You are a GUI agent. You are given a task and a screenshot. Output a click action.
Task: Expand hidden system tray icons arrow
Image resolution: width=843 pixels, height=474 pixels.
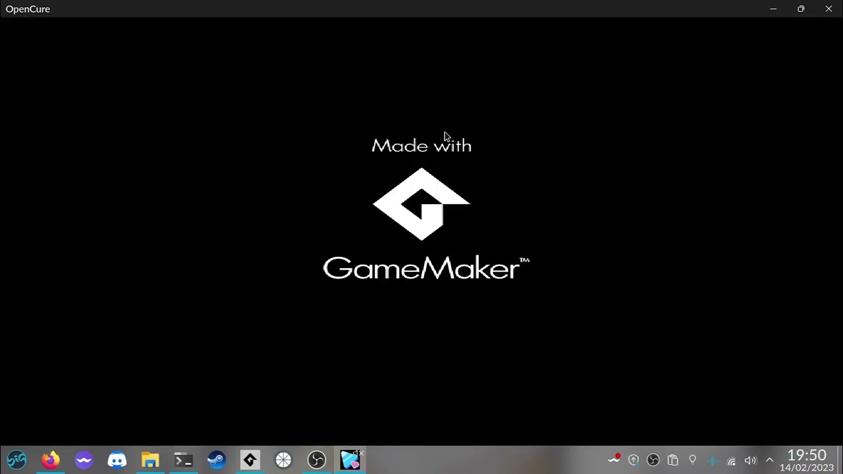tap(769, 460)
